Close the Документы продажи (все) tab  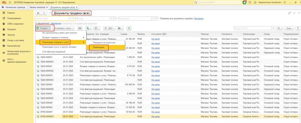(77, 7)
